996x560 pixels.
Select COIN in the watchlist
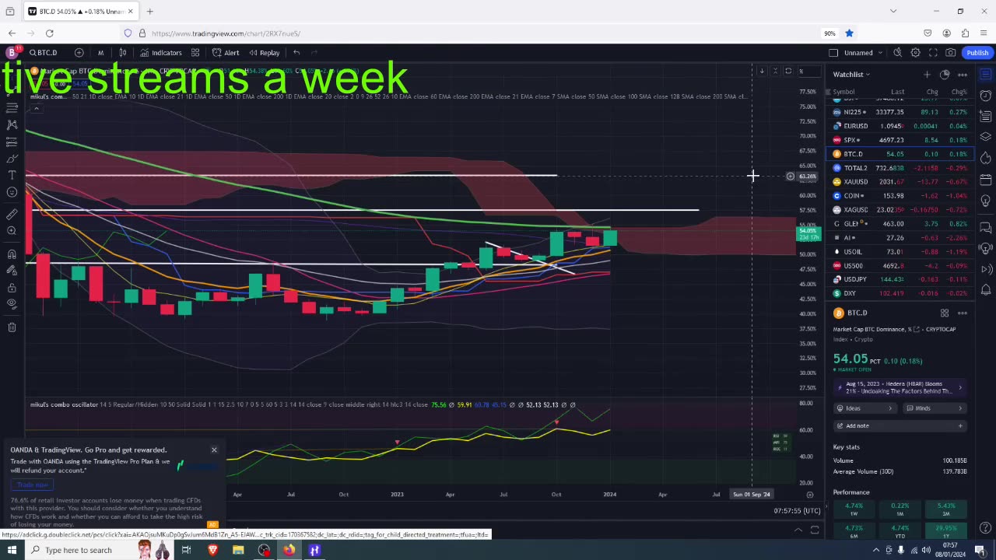click(899, 196)
